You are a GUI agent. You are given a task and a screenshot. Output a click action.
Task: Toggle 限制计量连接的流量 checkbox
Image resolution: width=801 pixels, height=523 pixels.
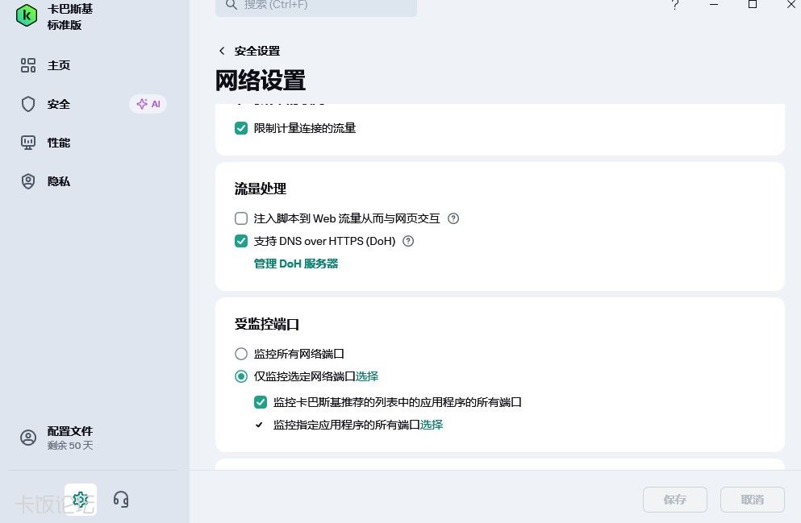pos(241,128)
